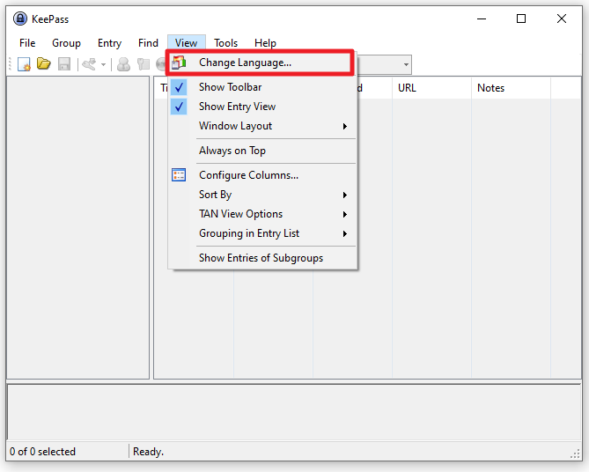Viewport: 589px width, 472px height.
Task: Click the URL column header
Action: [431, 88]
